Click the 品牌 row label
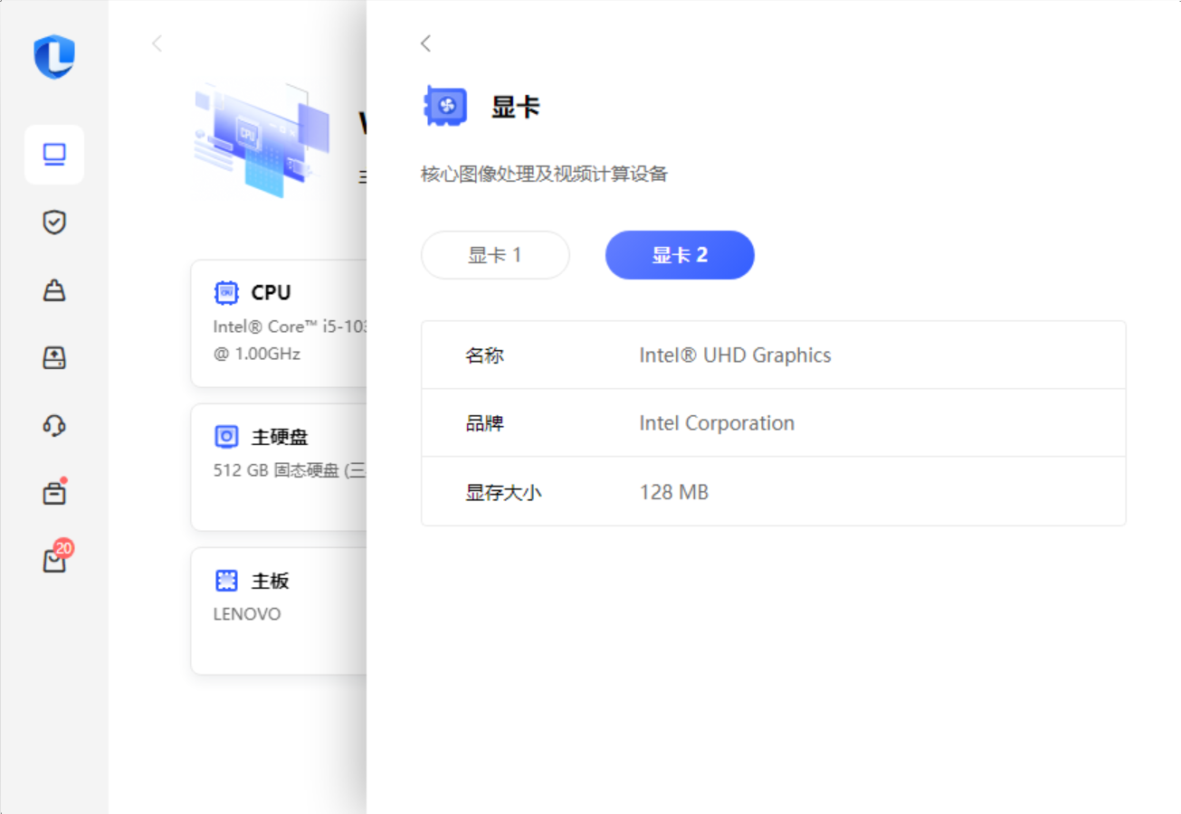 tap(484, 423)
